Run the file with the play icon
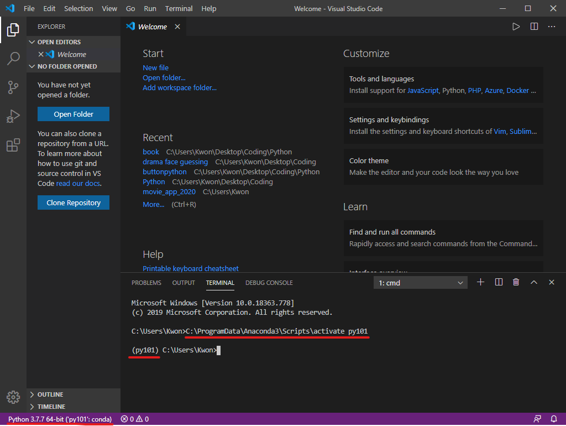The width and height of the screenshot is (566, 426). (516, 27)
